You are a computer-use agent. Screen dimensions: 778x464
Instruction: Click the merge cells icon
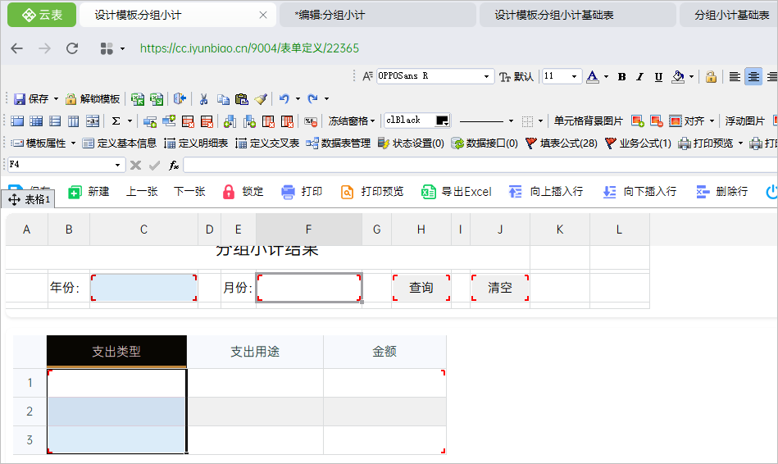(x=93, y=121)
